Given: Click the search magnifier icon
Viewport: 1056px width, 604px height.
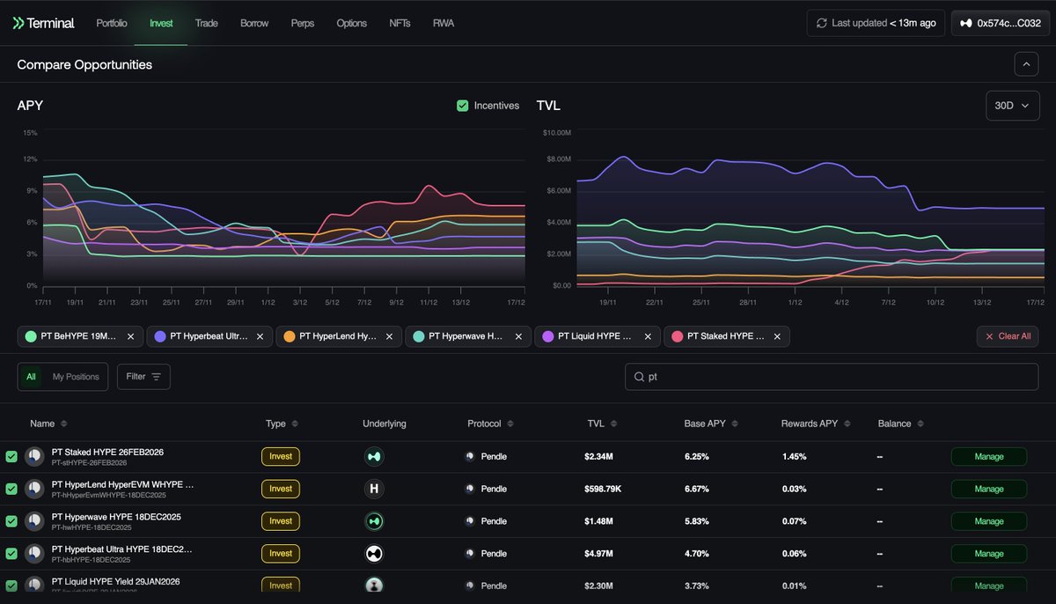Looking at the screenshot, I should tap(638, 377).
